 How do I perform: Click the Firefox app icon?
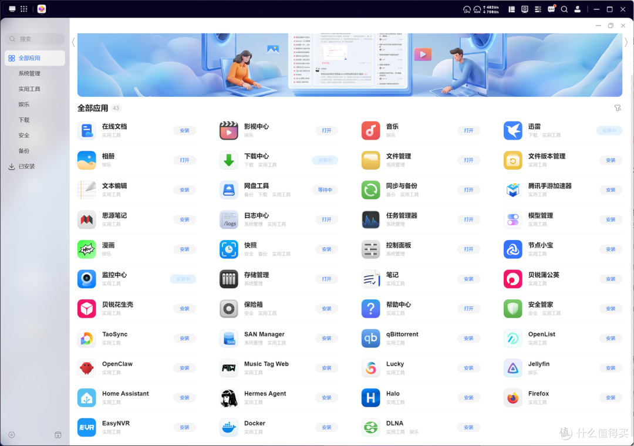[x=512, y=397]
